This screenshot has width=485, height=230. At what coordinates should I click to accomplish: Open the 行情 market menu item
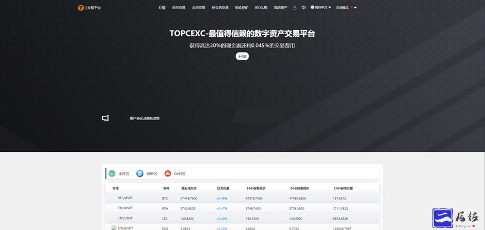[x=162, y=8]
